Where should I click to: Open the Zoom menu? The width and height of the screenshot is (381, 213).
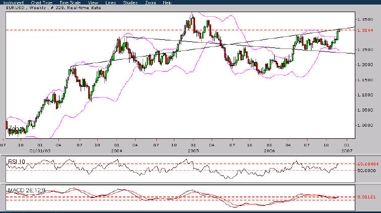pos(151,3)
